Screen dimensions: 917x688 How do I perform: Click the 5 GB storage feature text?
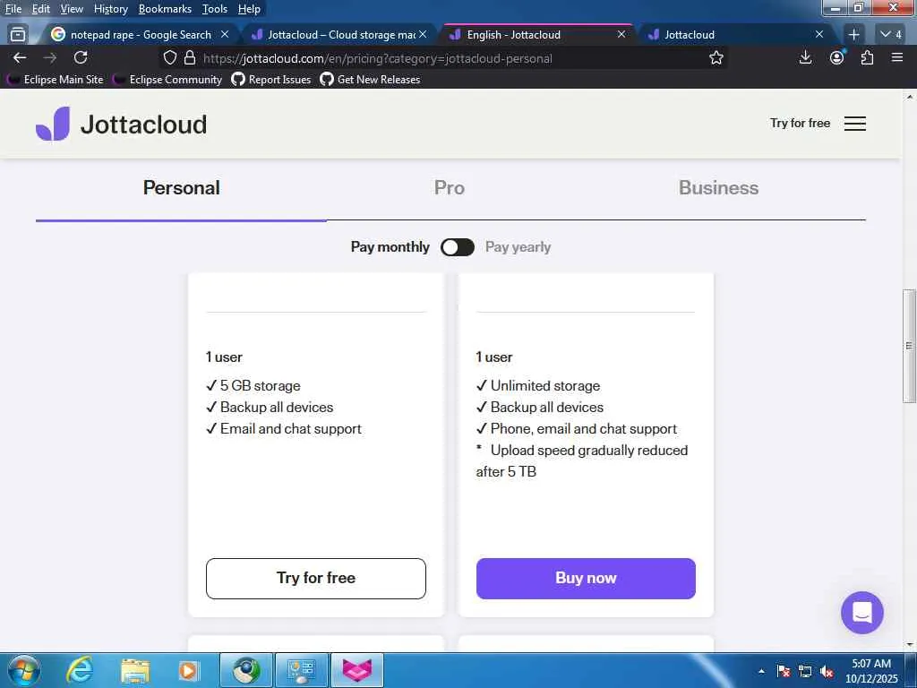261,385
